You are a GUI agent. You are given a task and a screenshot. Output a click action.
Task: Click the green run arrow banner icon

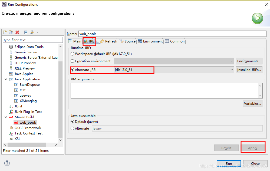(x=258, y=18)
